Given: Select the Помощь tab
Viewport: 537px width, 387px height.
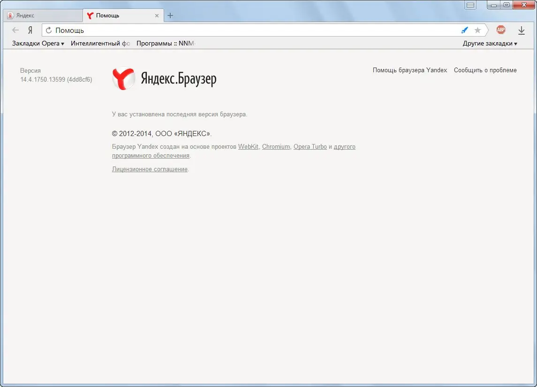Looking at the screenshot, I should tap(123, 15).
